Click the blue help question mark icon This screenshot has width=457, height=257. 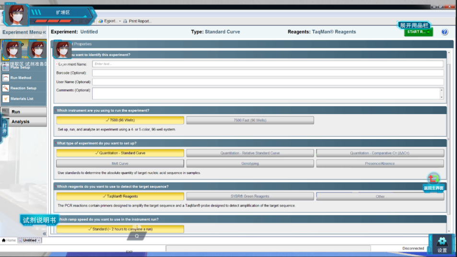click(x=444, y=32)
